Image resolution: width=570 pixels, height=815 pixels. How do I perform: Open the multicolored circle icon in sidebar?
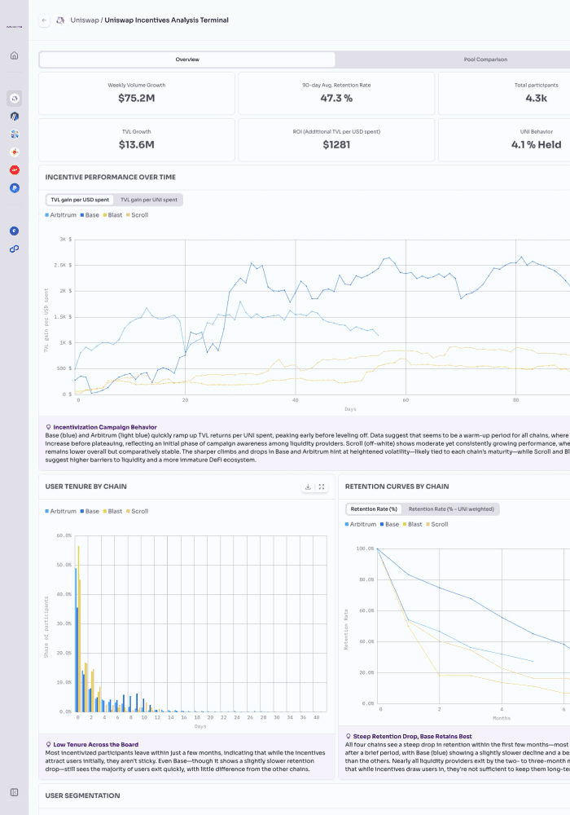pyautogui.click(x=15, y=134)
